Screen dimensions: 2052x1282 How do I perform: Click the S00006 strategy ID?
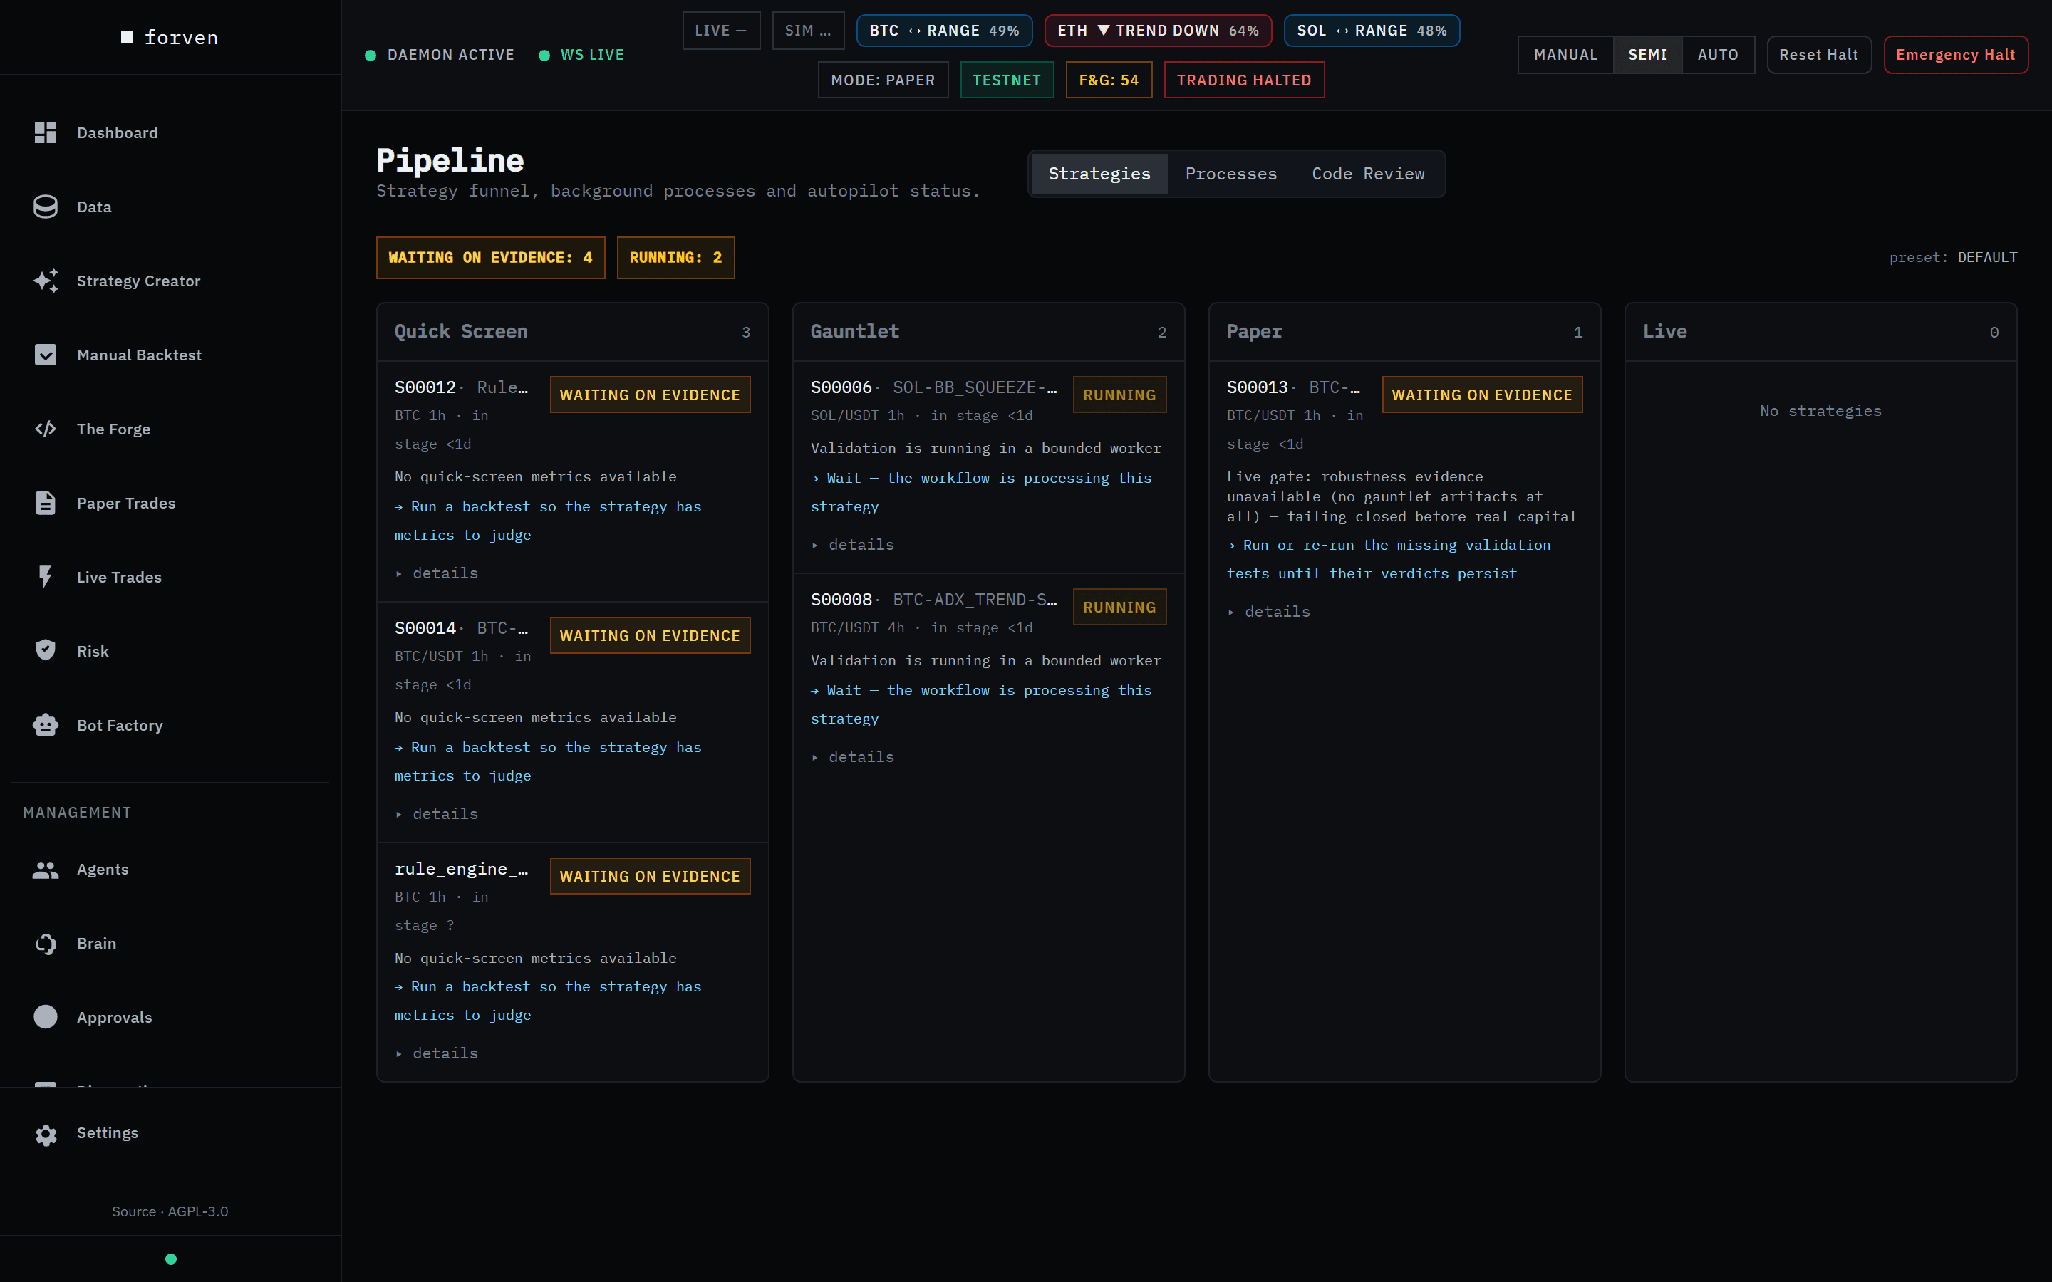click(841, 387)
